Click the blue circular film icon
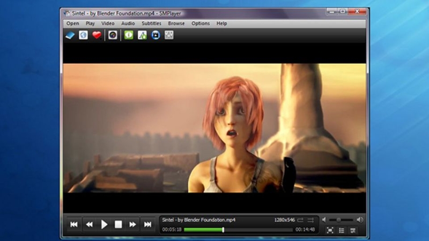The height and width of the screenshot is (241, 429). pyautogui.click(x=156, y=35)
